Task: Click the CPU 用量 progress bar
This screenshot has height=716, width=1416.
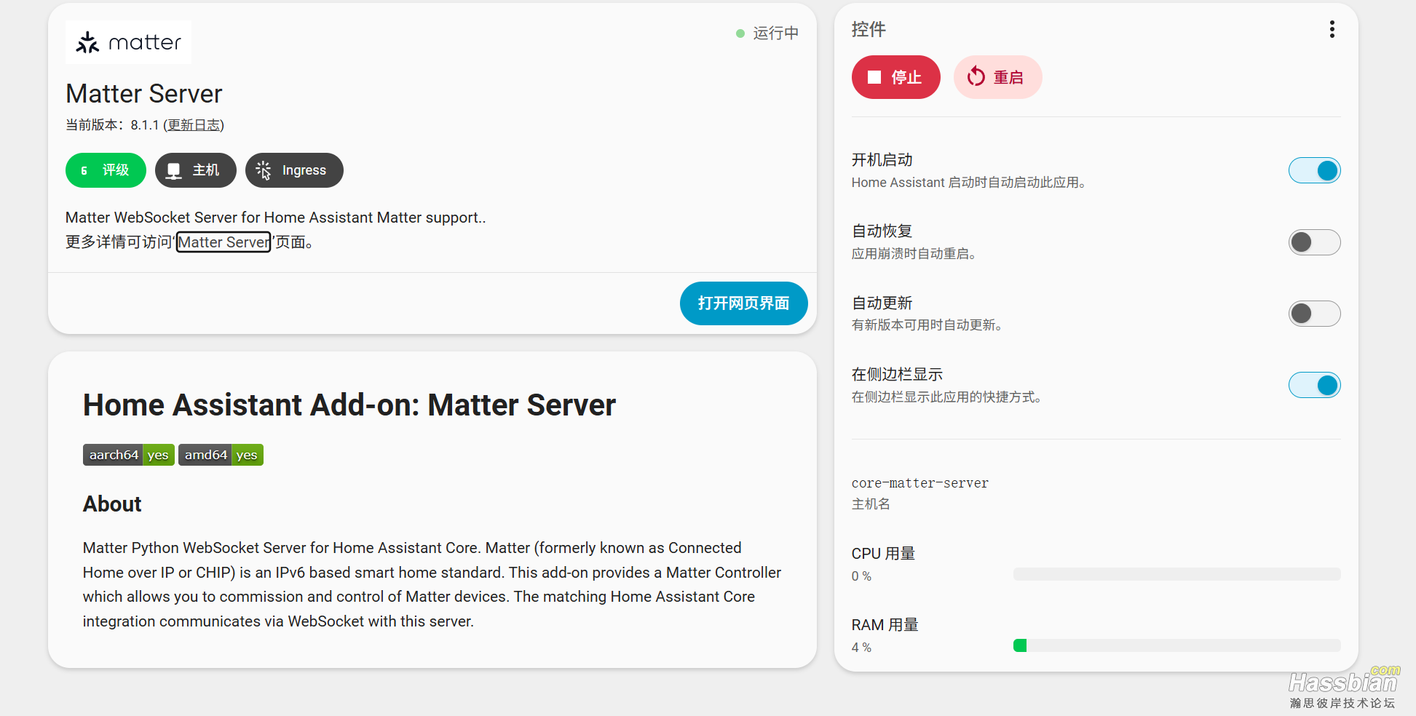Action: (x=1176, y=574)
